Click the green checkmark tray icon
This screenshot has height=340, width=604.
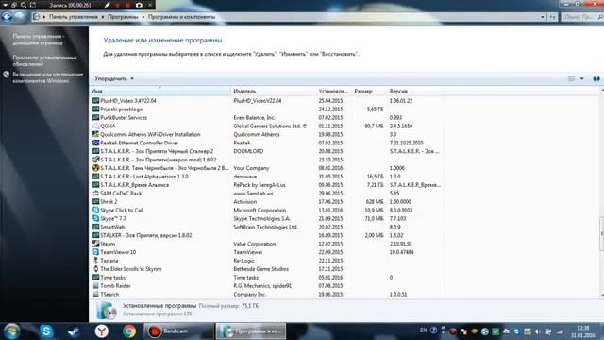coord(495,331)
